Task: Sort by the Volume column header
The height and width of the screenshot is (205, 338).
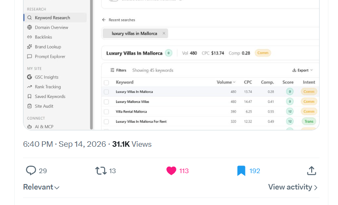Action: click(226, 82)
